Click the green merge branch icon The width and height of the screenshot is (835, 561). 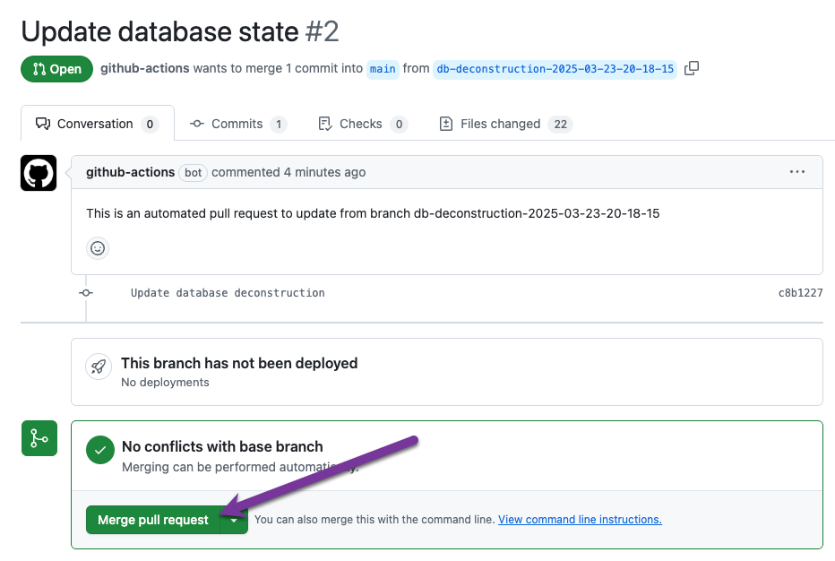point(39,438)
